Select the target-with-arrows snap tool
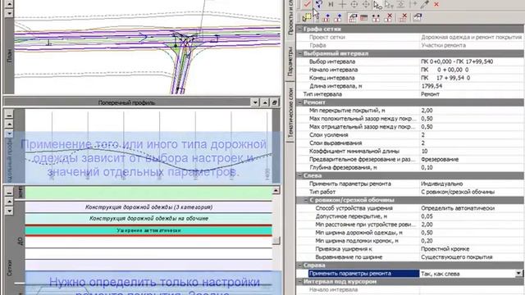This screenshot has width=525, height=295. coord(366,4)
